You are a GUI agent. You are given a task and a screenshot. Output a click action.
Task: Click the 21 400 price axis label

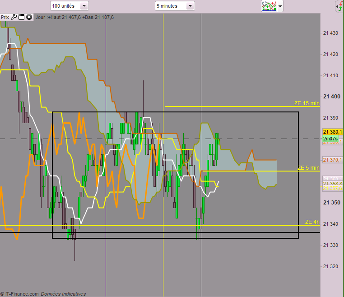point(331,97)
